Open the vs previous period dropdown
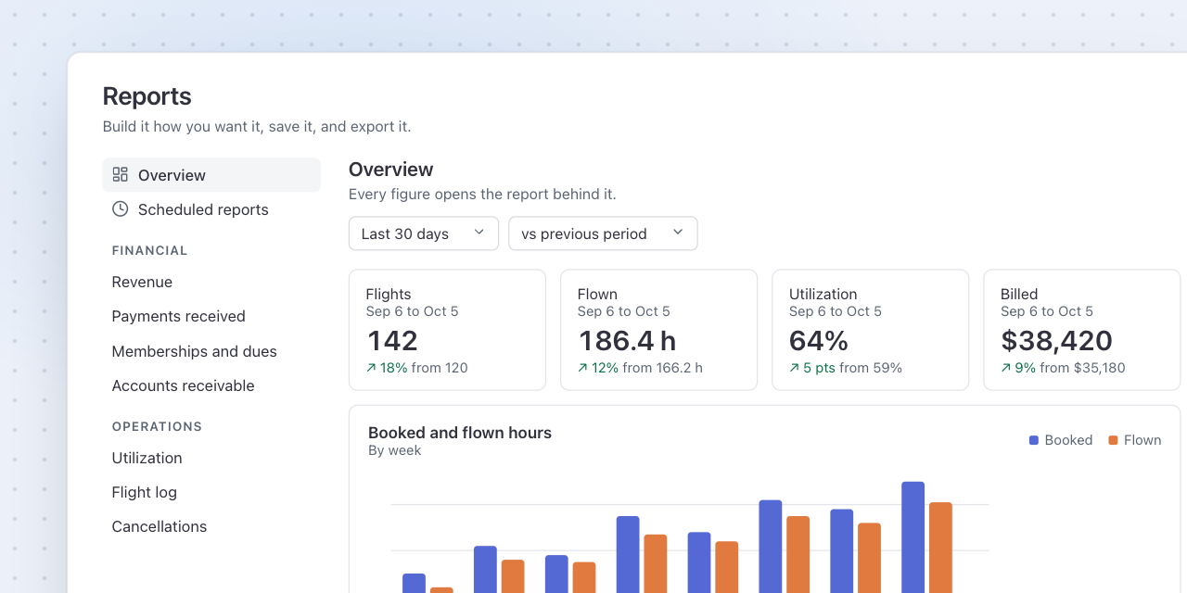 [603, 233]
